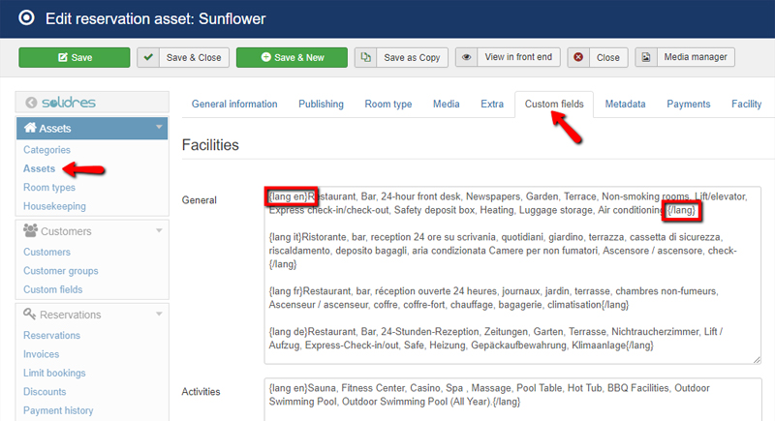Image resolution: width=775 pixels, height=421 pixels.
Task: Open Housekeeping link in sidebar
Action: [x=54, y=206]
